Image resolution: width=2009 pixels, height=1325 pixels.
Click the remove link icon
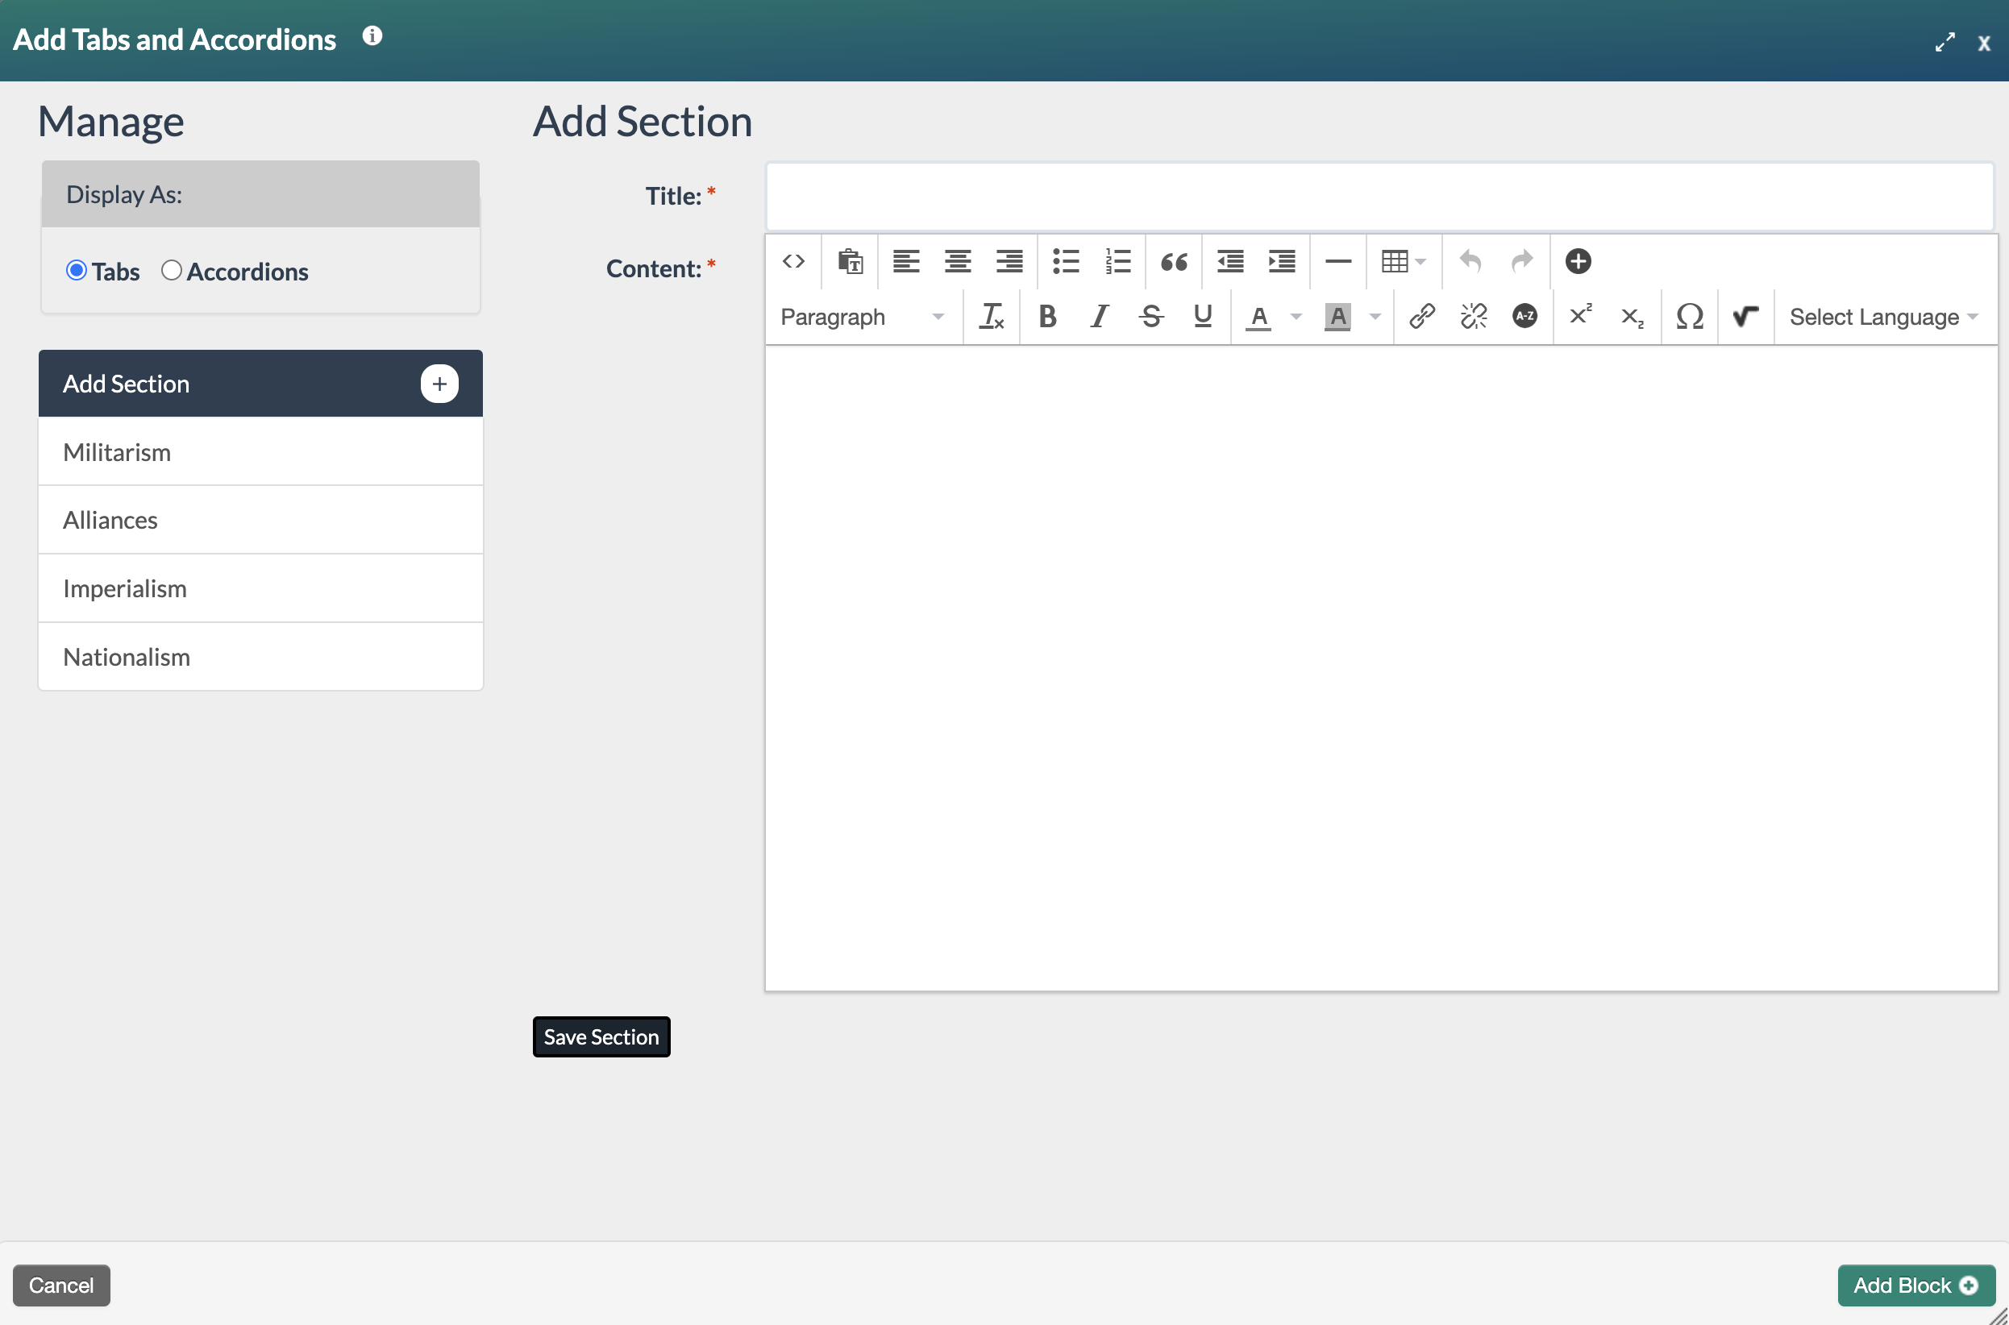[1473, 316]
